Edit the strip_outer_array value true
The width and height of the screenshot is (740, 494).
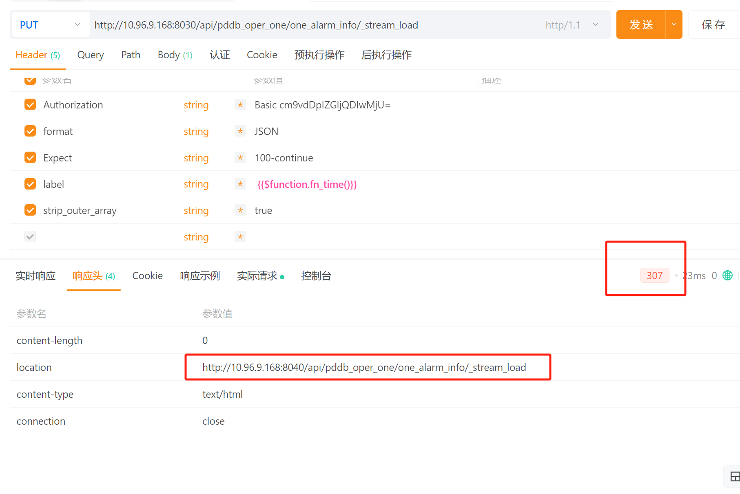pos(263,211)
